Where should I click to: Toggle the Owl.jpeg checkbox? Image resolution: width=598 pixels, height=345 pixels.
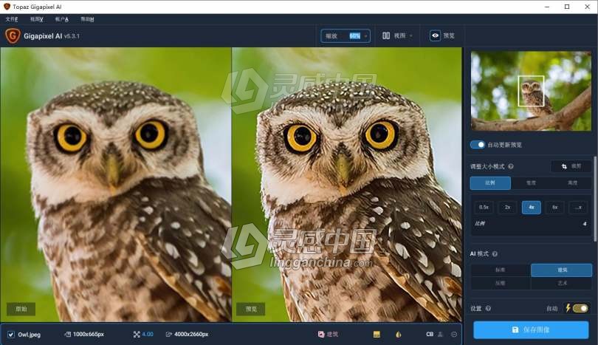[x=10, y=335]
